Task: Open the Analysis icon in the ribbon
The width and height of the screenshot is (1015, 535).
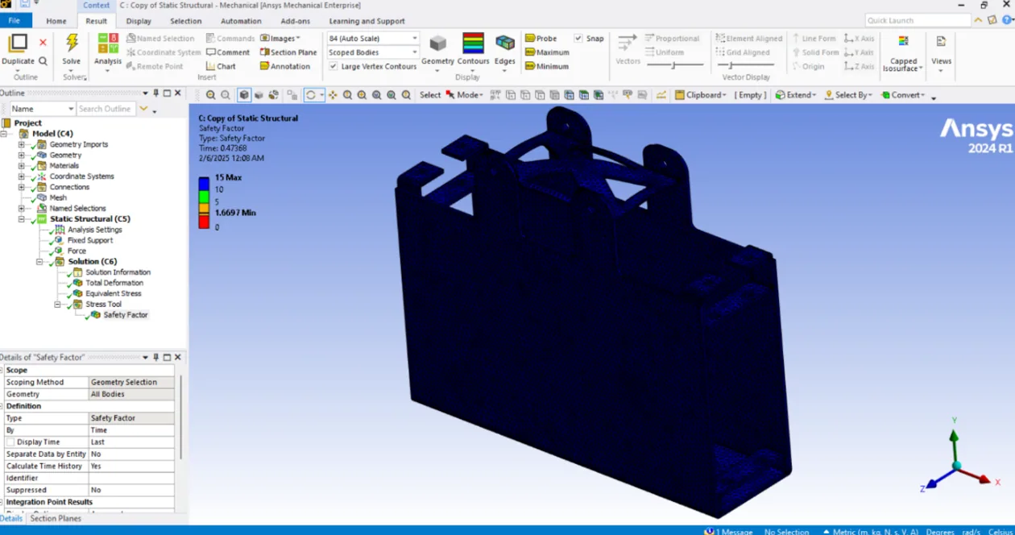Action: [x=107, y=44]
